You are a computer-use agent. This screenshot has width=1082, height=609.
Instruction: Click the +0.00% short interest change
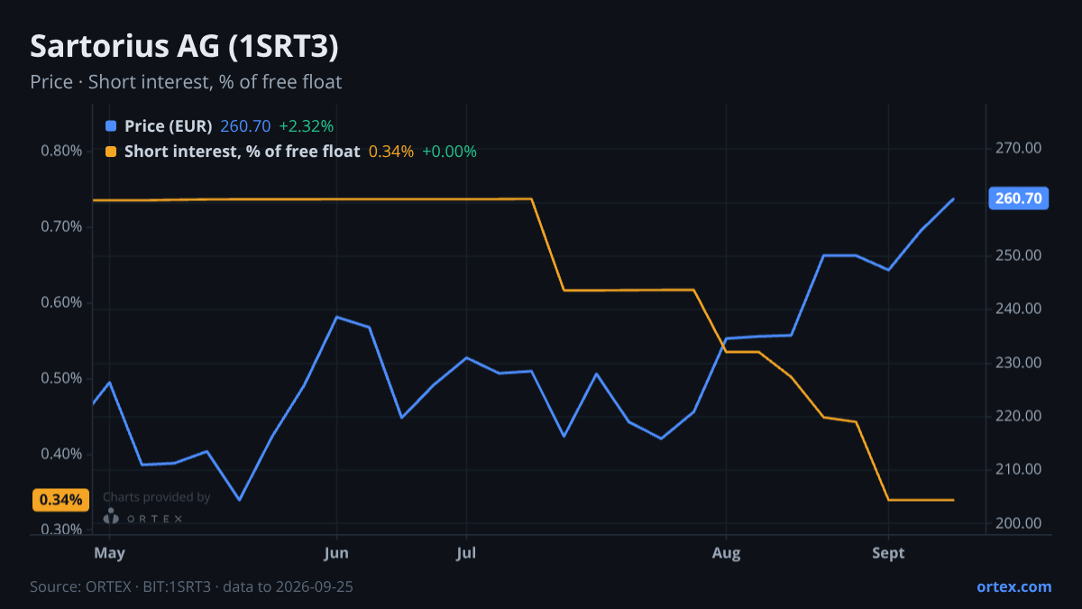point(449,152)
